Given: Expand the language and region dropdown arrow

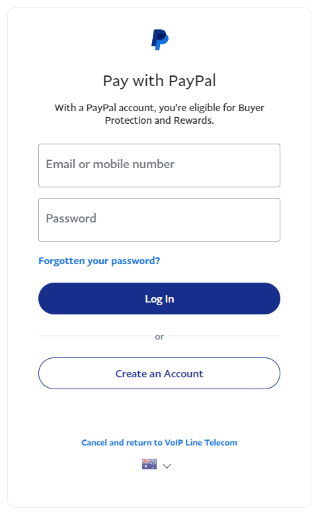Looking at the screenshot, I should [x=167, y=466].
